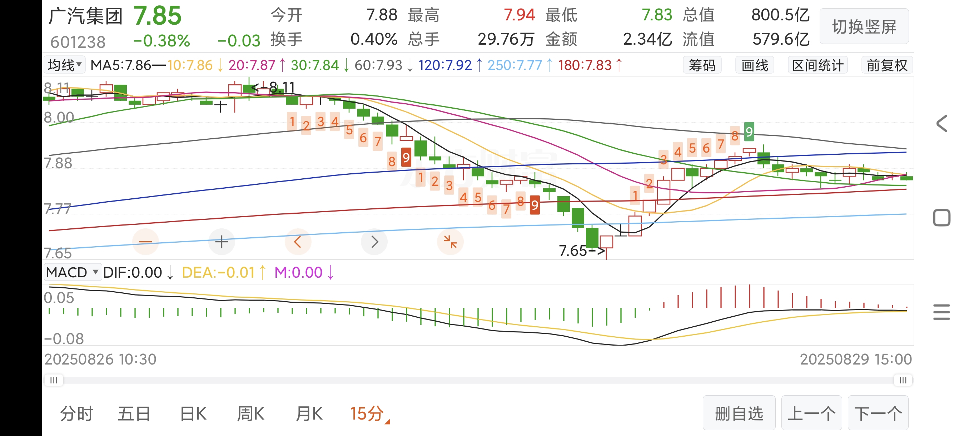Screen dimensions: 969x436
Task: Tap the current price 7.85
Action: (157, 16)
